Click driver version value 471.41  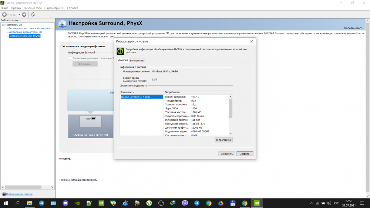195,97
